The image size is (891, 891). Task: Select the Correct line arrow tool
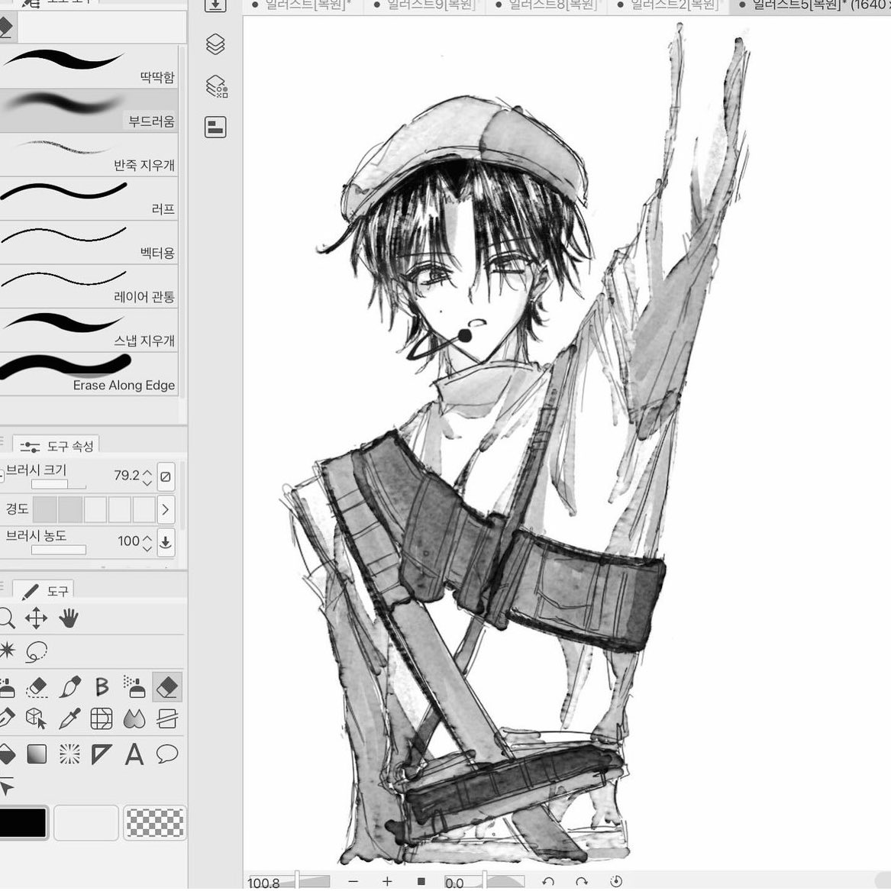tap(6, 787)
